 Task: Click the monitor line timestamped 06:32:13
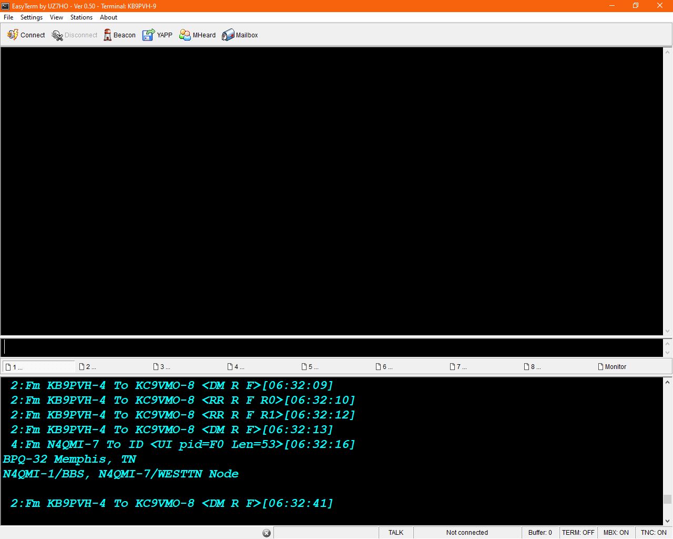(172, 430)
